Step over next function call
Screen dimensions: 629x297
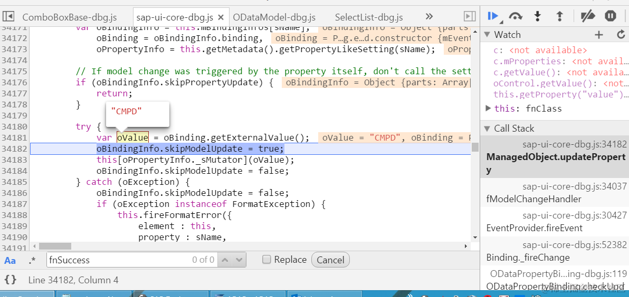pos(516,16)
